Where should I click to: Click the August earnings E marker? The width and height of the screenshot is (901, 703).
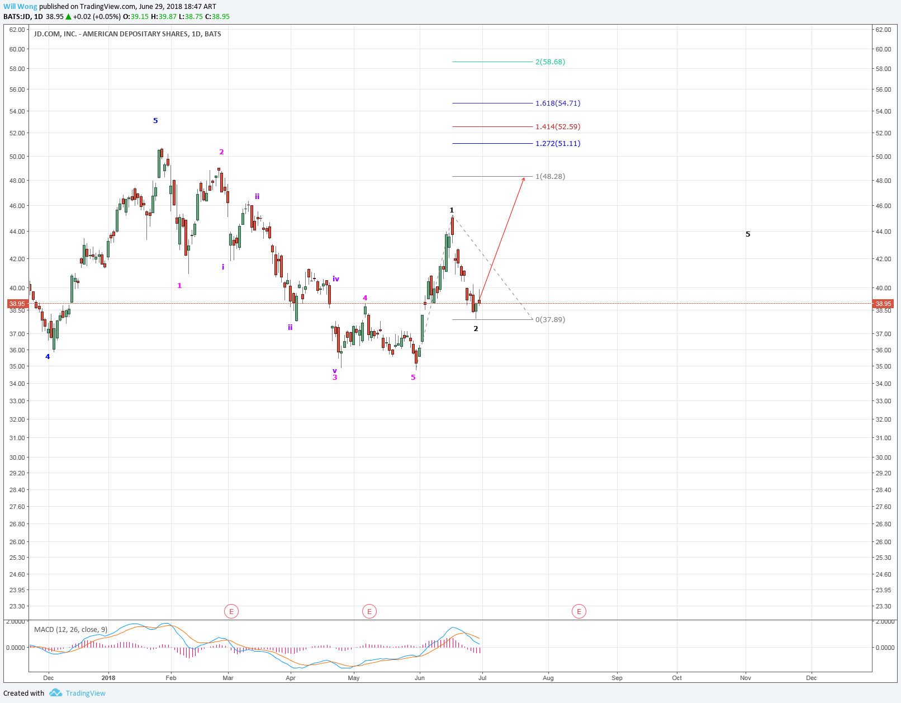click(x=579, y=611)
